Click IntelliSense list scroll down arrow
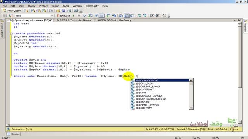This screenshot has width=248, height=139. click(191, 108)
